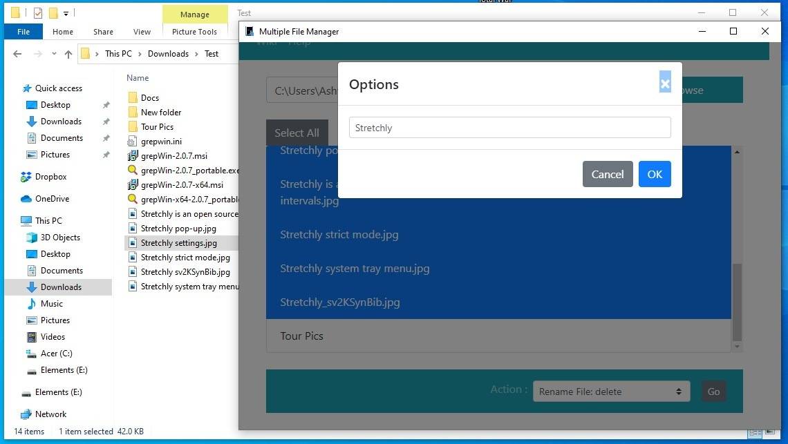Cancel the Options dialog
The height and width of the screenshot is (444, 788).
click(608, 174)
